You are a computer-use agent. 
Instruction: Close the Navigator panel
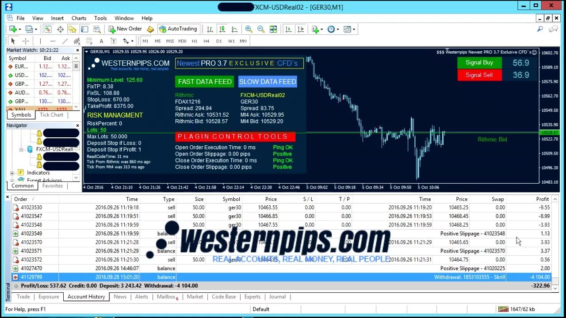pos(77,125)
